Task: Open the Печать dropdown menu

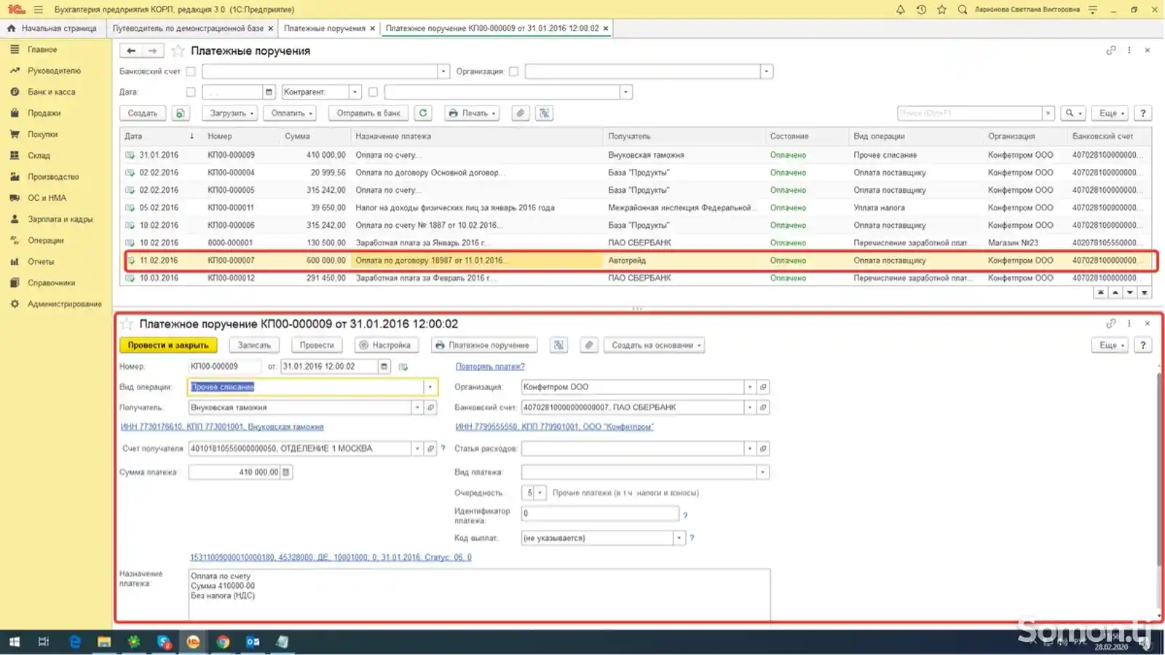Action: [x=471, y=113]
